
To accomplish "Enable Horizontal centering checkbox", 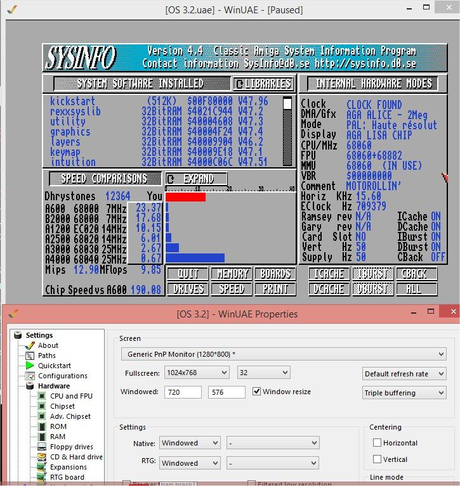I will click(378, 443).
